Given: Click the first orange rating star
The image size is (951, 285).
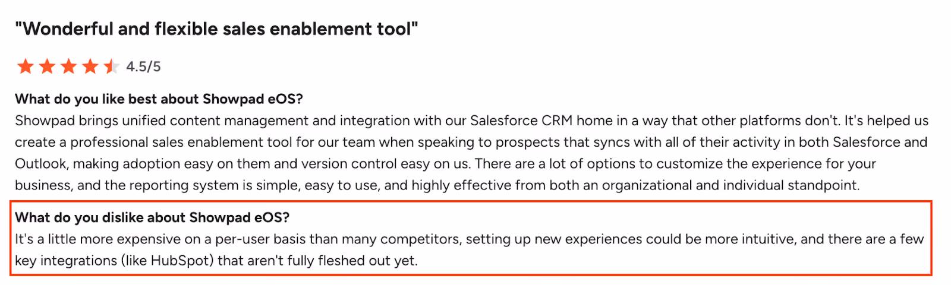Looking at the screenshot, I should click(26, 66).
